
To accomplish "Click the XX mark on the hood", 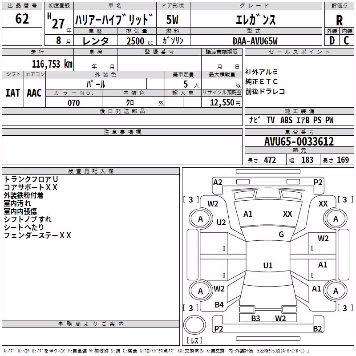I will pos(287,214).
